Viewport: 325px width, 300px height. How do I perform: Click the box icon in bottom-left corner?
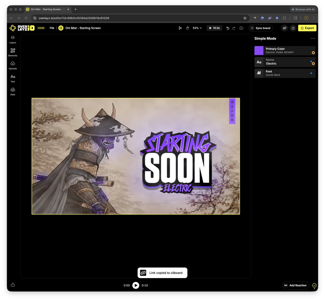[13, 285]
